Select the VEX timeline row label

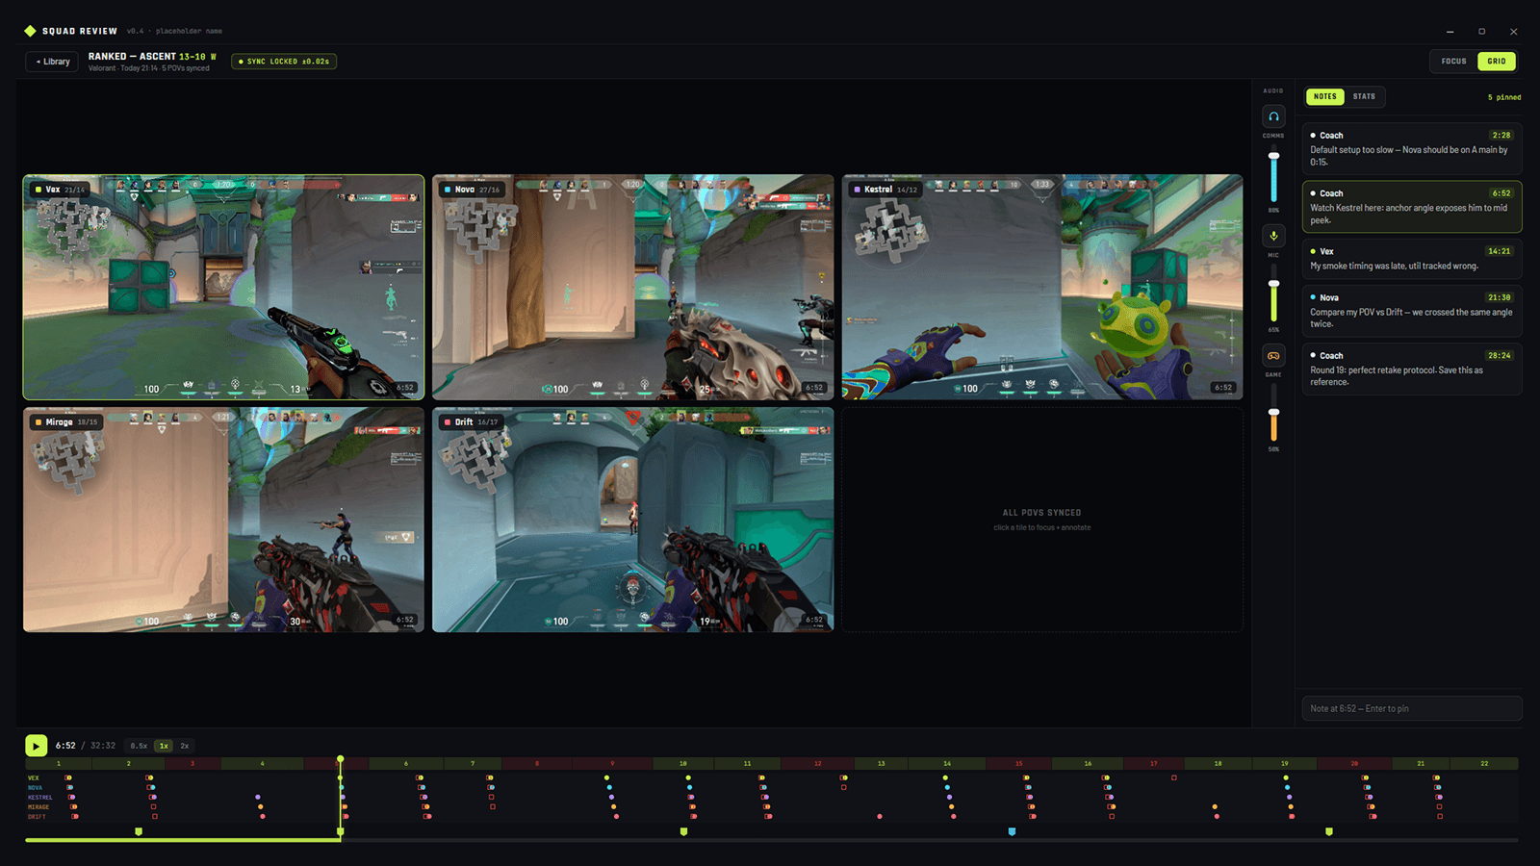34,777
